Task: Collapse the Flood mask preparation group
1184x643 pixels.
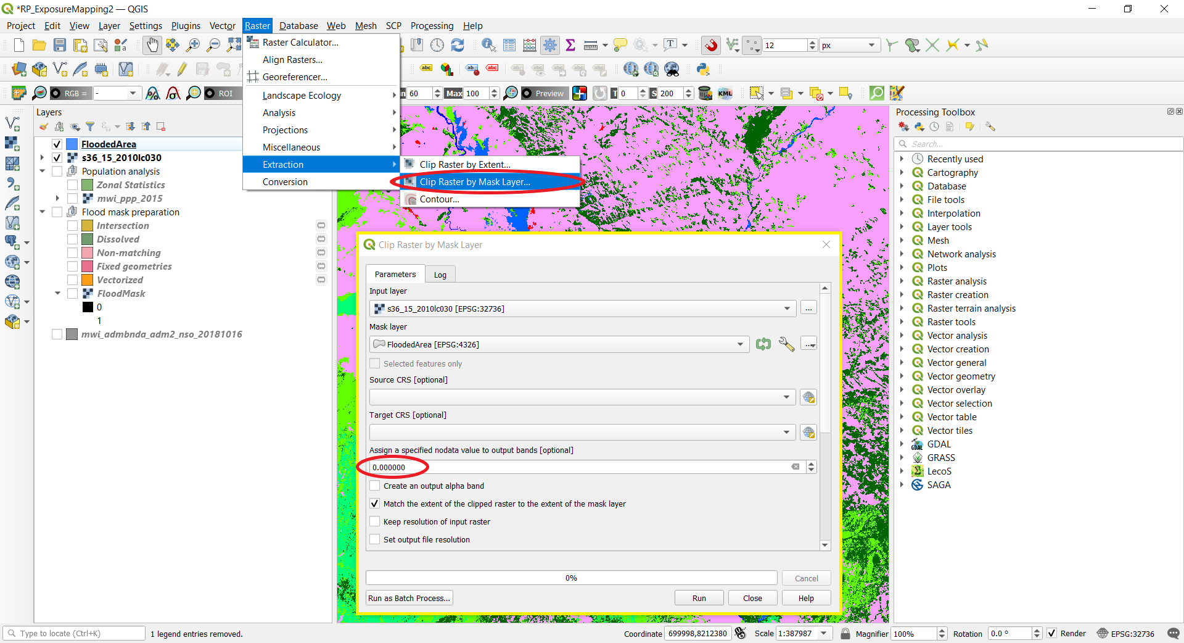Action: (x=42, y=212)
